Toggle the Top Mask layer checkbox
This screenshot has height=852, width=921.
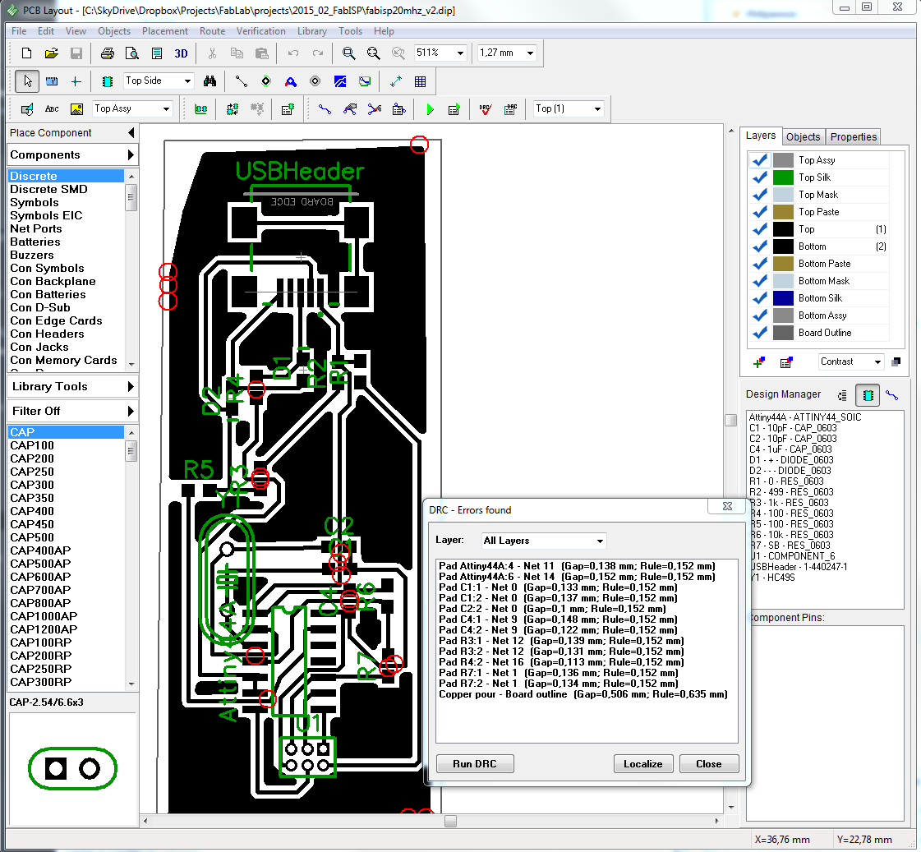pos(760,195)
